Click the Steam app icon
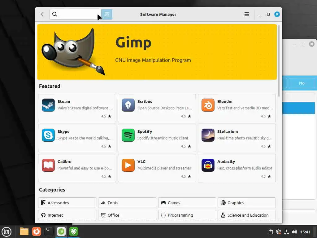 tap(48, 105)
